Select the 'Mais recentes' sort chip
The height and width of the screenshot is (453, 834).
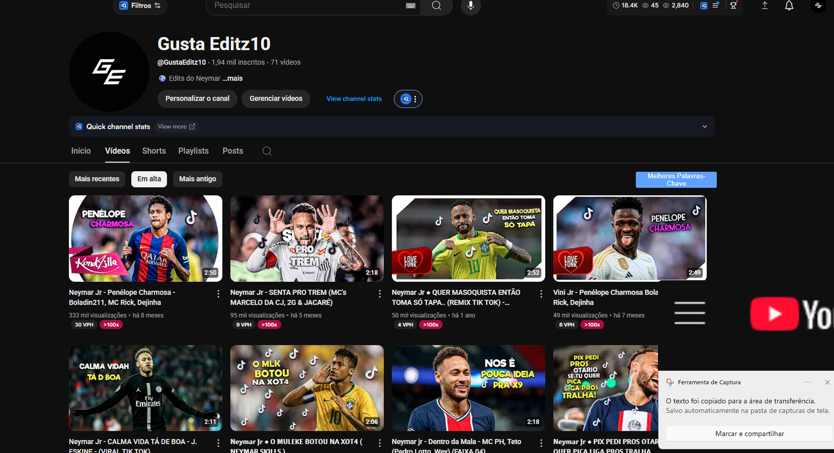(97, 179)
